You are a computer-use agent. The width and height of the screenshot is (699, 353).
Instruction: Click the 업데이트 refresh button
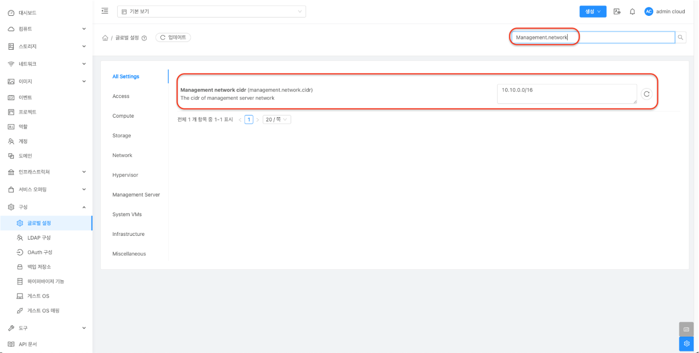pyautogui.click(x=173, y=38)
